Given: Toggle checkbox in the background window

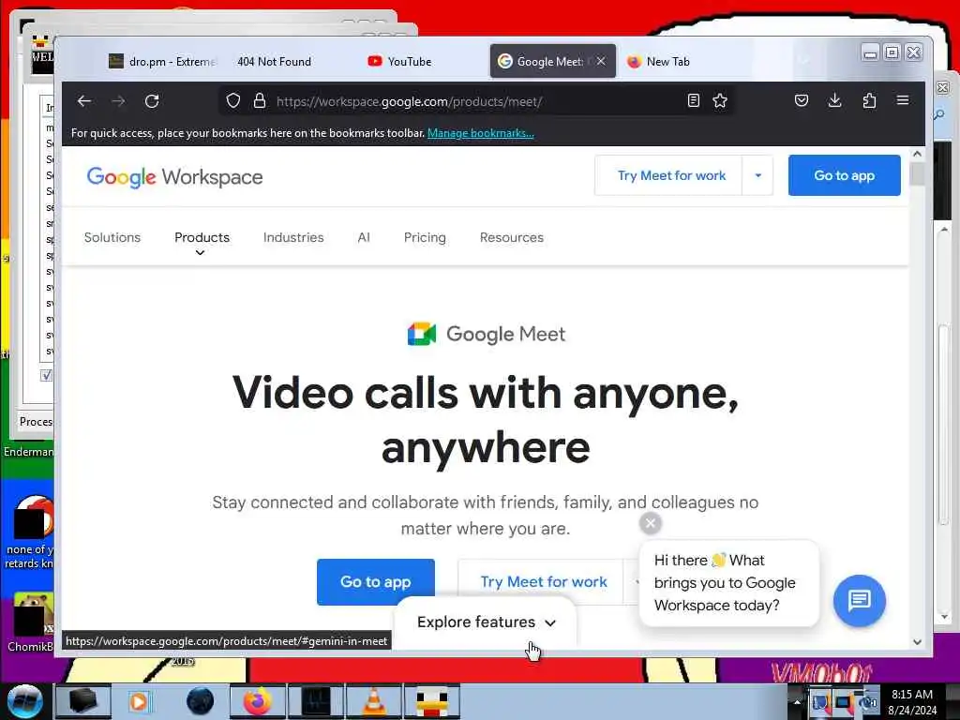Looking at the screenshot, I should point(46,375).
